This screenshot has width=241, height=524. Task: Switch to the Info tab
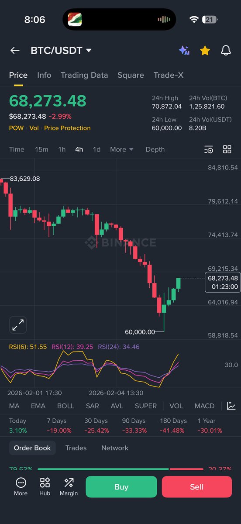pyautogui.click(x=44, y=75)
